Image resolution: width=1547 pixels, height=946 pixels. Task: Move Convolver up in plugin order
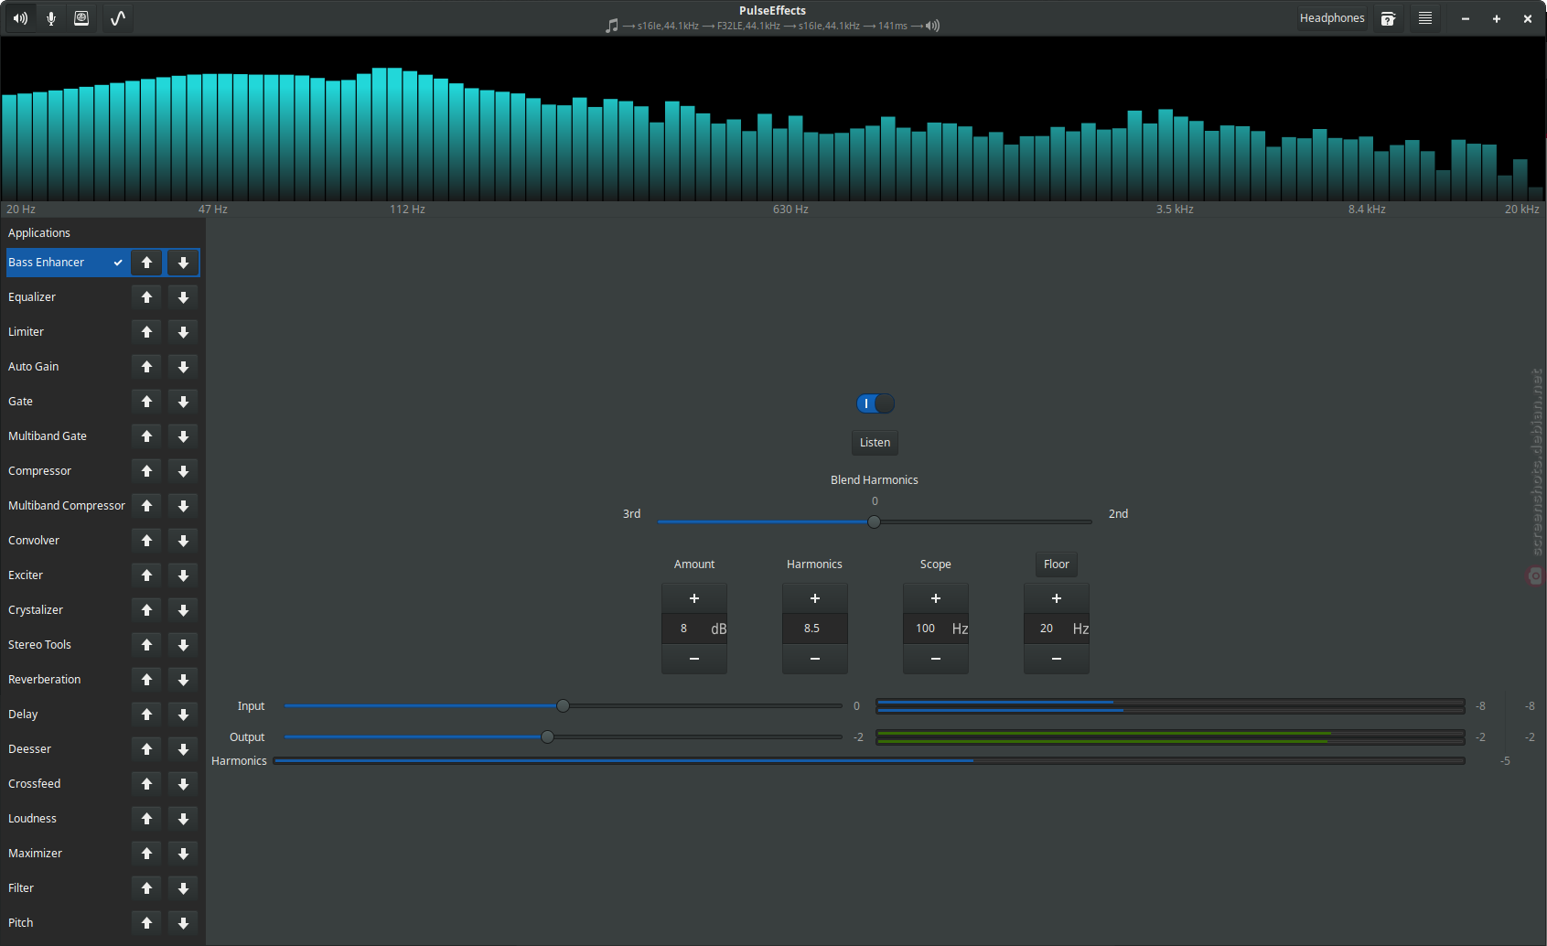pyautogui.click(x=146, y=541)
